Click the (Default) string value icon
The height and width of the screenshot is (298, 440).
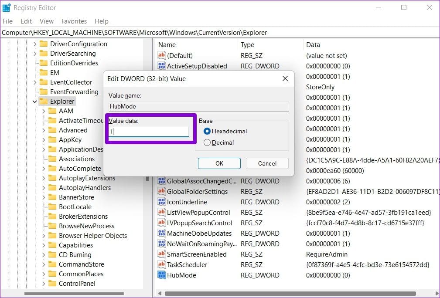point(162,55)
